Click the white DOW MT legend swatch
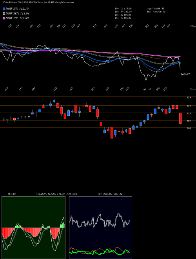 pos(4,14)
